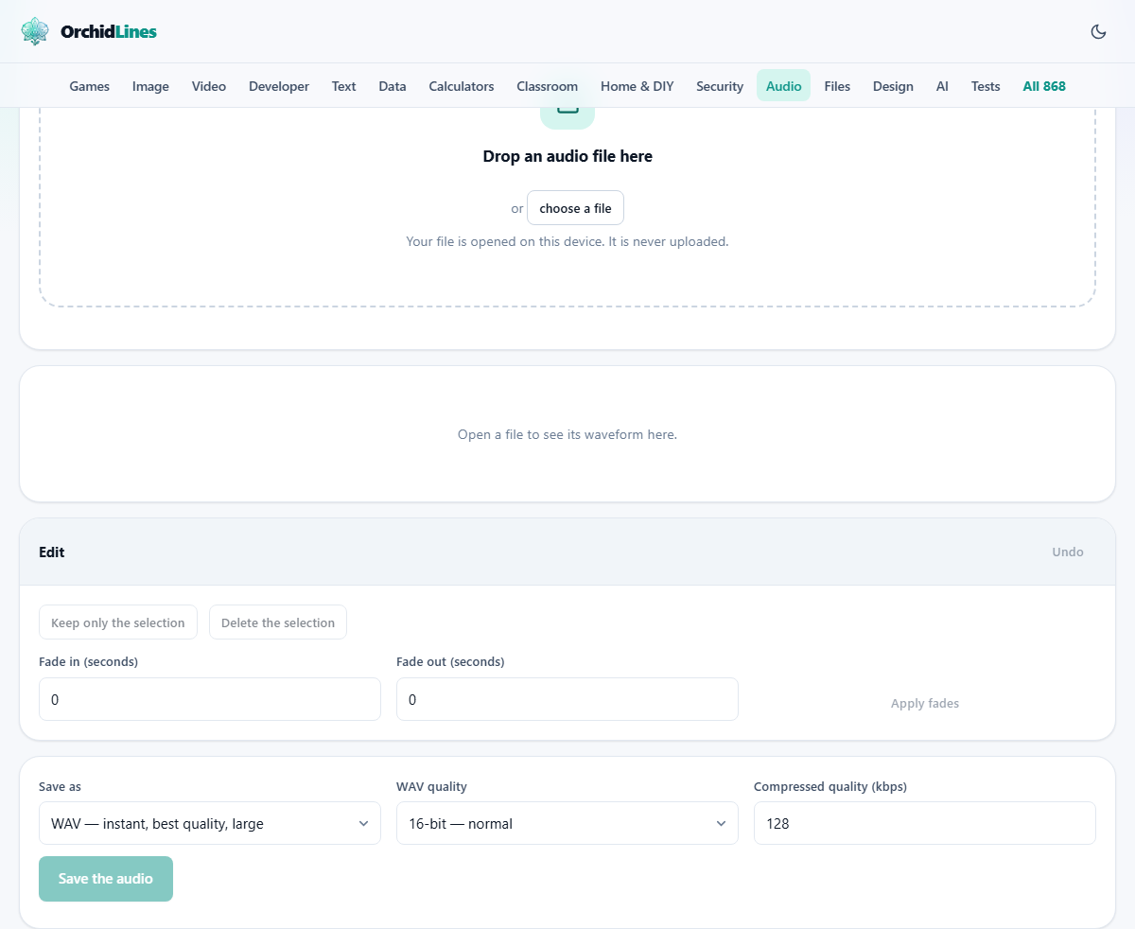
Task: Click the Fade in (seconds) label
Action: pos(88,661)
